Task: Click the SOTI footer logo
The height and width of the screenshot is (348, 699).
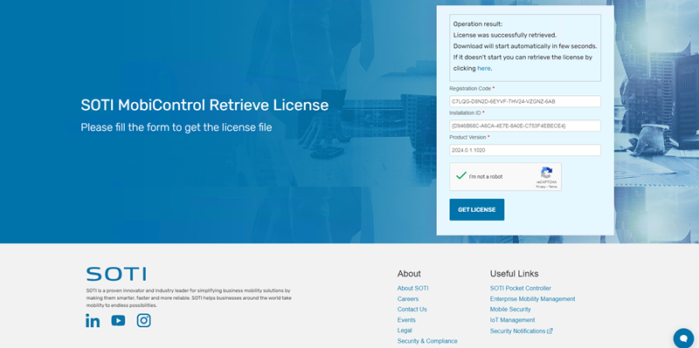Action: click(x=116, y=274)
